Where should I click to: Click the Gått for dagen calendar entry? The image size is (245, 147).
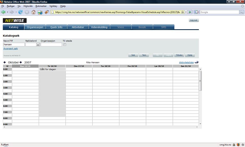[52, 69]
